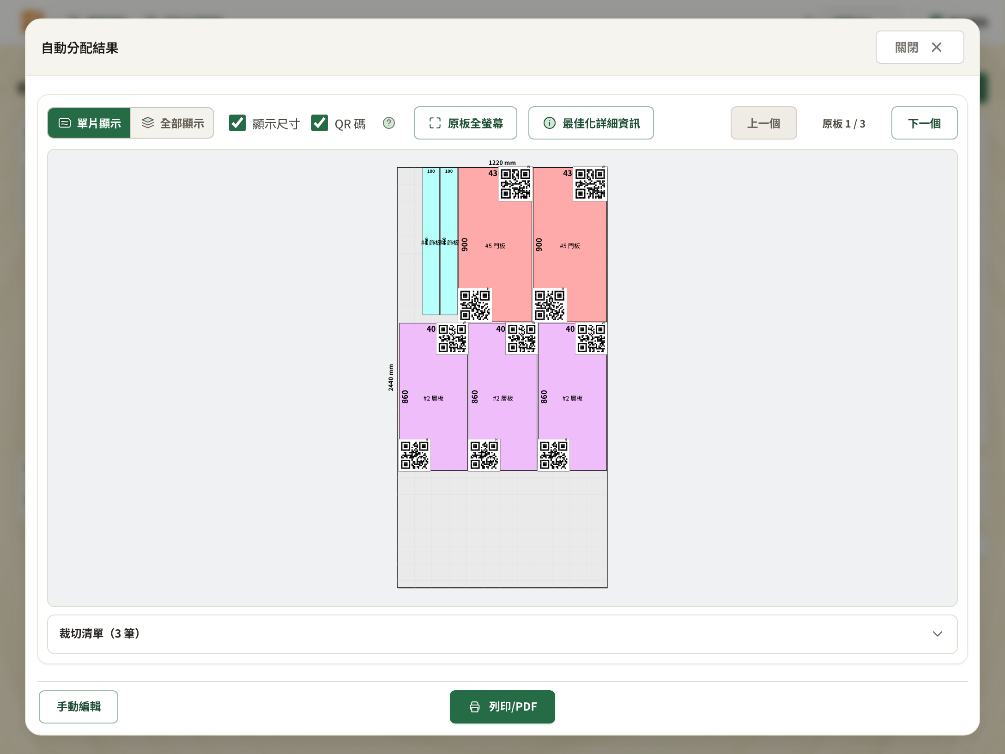This screenshot has height=754, width=1005.
Task: Expand the 裁切清單（3 筆）section
Action: click(502, 634)
